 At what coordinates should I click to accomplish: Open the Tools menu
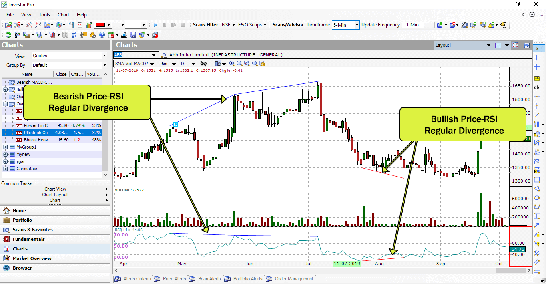tap(44, 15)
